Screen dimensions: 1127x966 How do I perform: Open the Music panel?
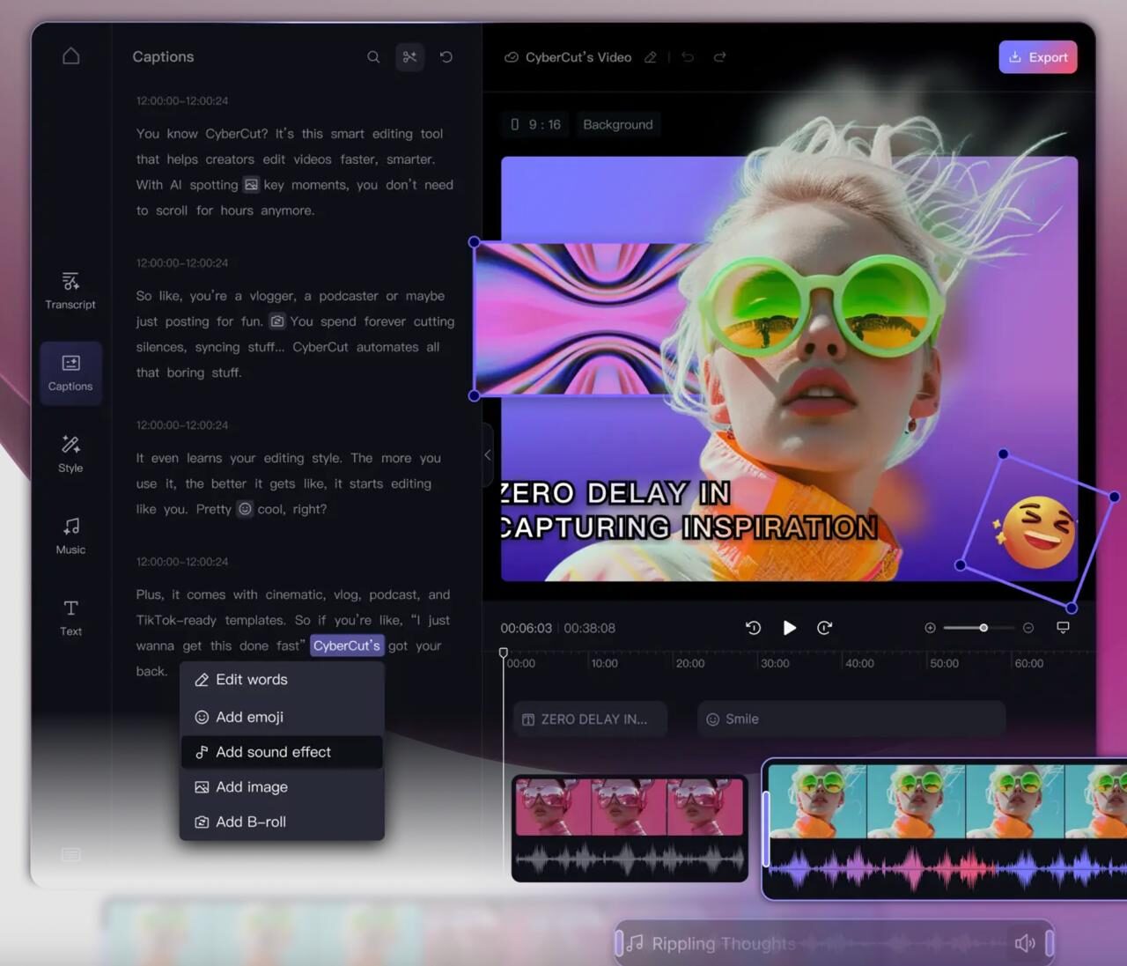[x=70, y=537]
